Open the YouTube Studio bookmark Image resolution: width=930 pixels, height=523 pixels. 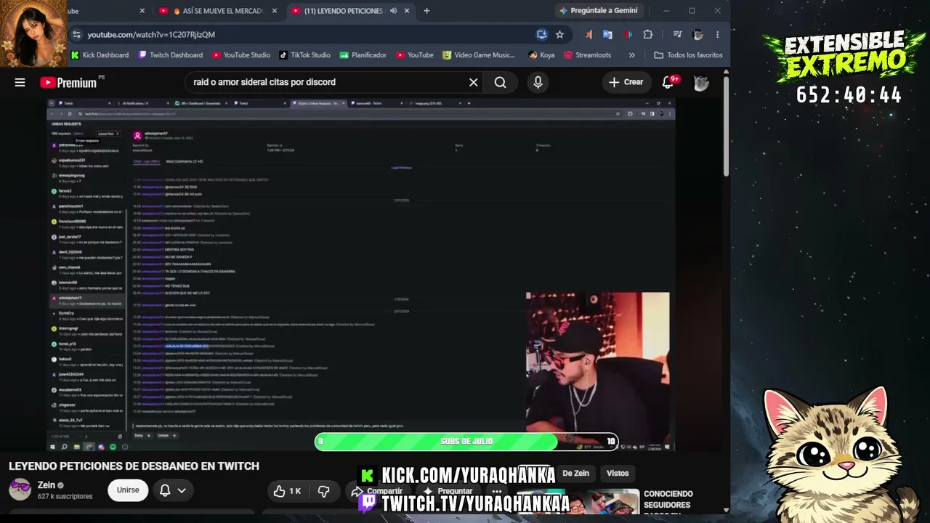[241, 55]
